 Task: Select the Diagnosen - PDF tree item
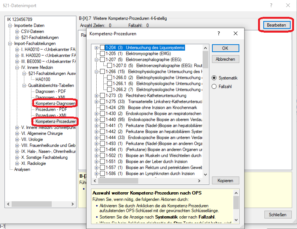coord(51,91)
